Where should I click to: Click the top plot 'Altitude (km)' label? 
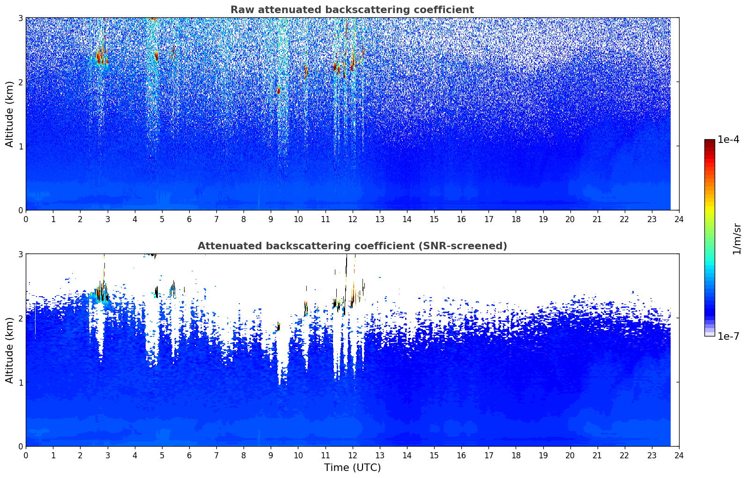click(x=9, y=114)
